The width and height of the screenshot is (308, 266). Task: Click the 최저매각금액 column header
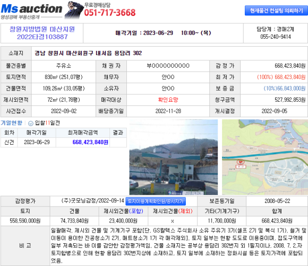tap(83, 132)
